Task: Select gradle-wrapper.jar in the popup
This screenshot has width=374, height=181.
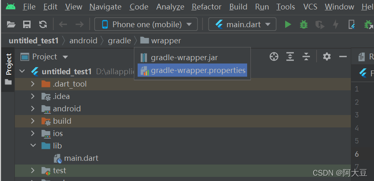Action: [x=192, y=57]
